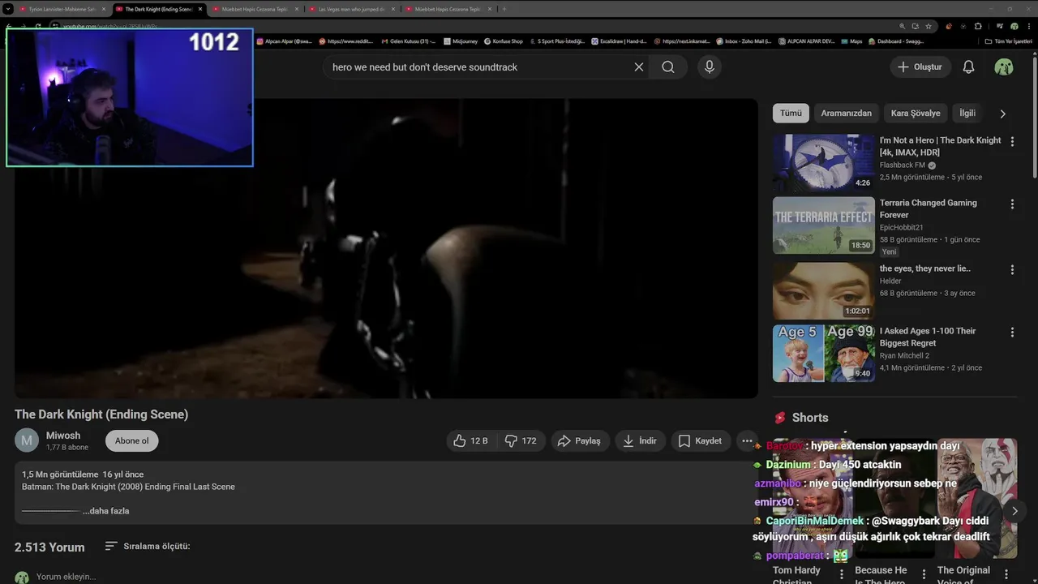
Task: Open Terraria Changed Gaming Forever title
Action: [929, 208]
